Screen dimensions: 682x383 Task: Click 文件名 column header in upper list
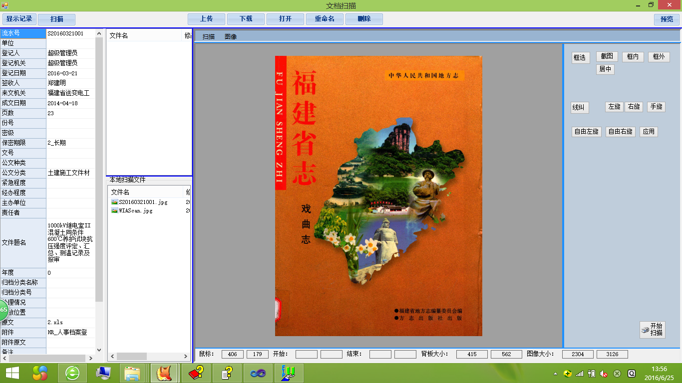[x=145, y=35]
